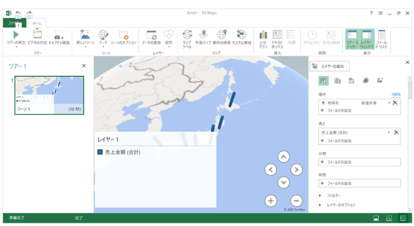Viewport: 414px width, 226px height.
Task: Select heat map chart type icon
Action: point(366,81)
